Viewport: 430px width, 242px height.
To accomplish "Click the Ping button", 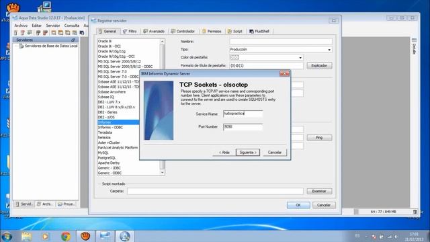I will point(319,137).
